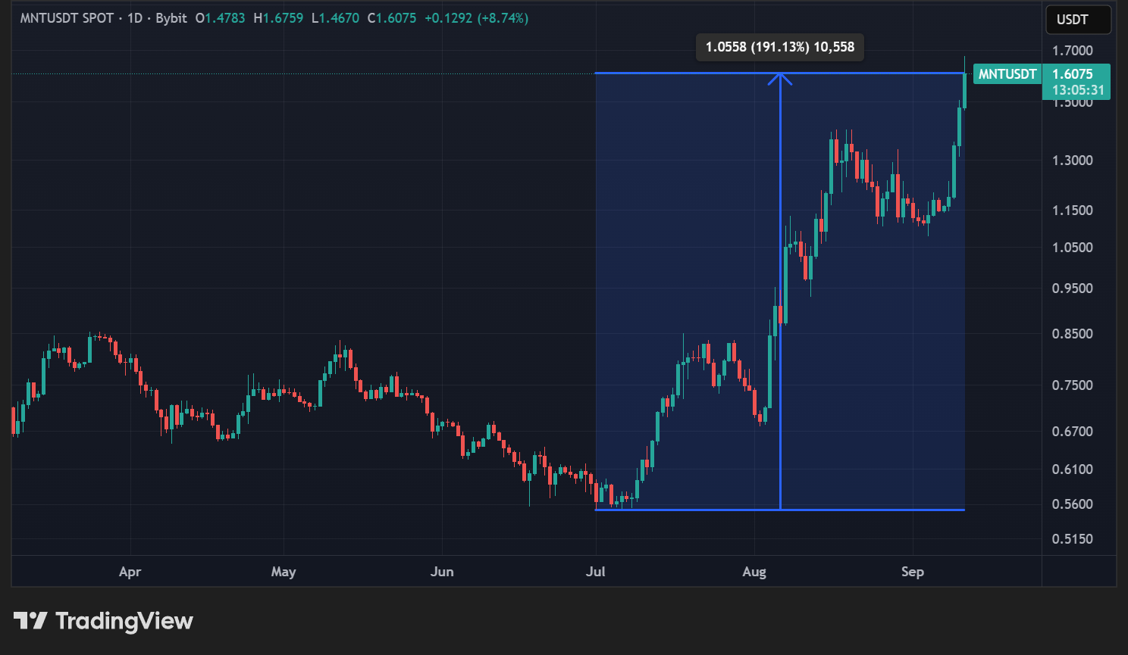This screenshot has width=1128, height=655.
Task: Click the Aug label on time axis
Action: (754, 572)
